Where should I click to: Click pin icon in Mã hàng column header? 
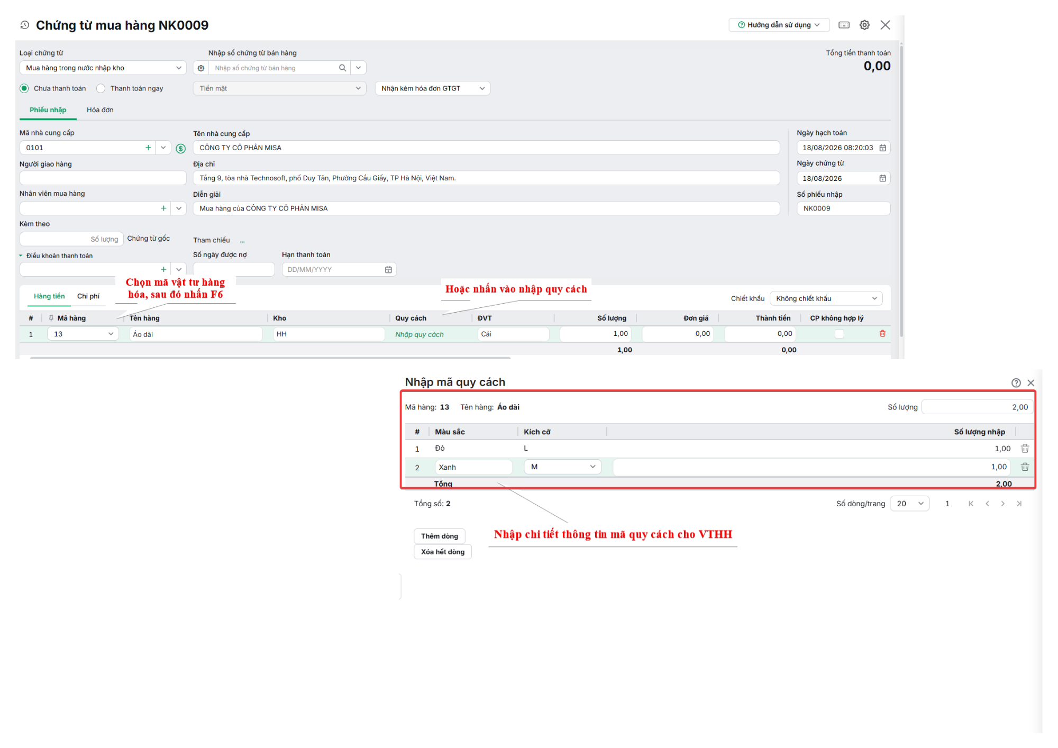[51, 318]
